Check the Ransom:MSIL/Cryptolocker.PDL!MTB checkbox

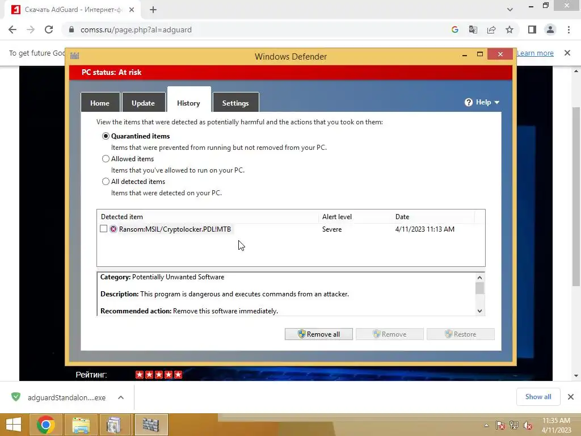[104, 229]
